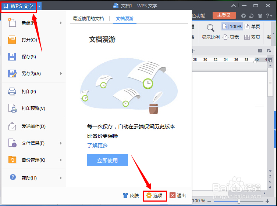Viewport: 277px width, 206px height.
Task: Select 发送邮件(D) menu item
Action: click(34, 126)
